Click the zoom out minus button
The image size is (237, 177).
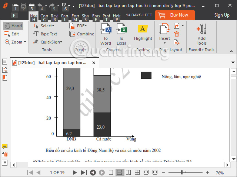pos(163,173)
